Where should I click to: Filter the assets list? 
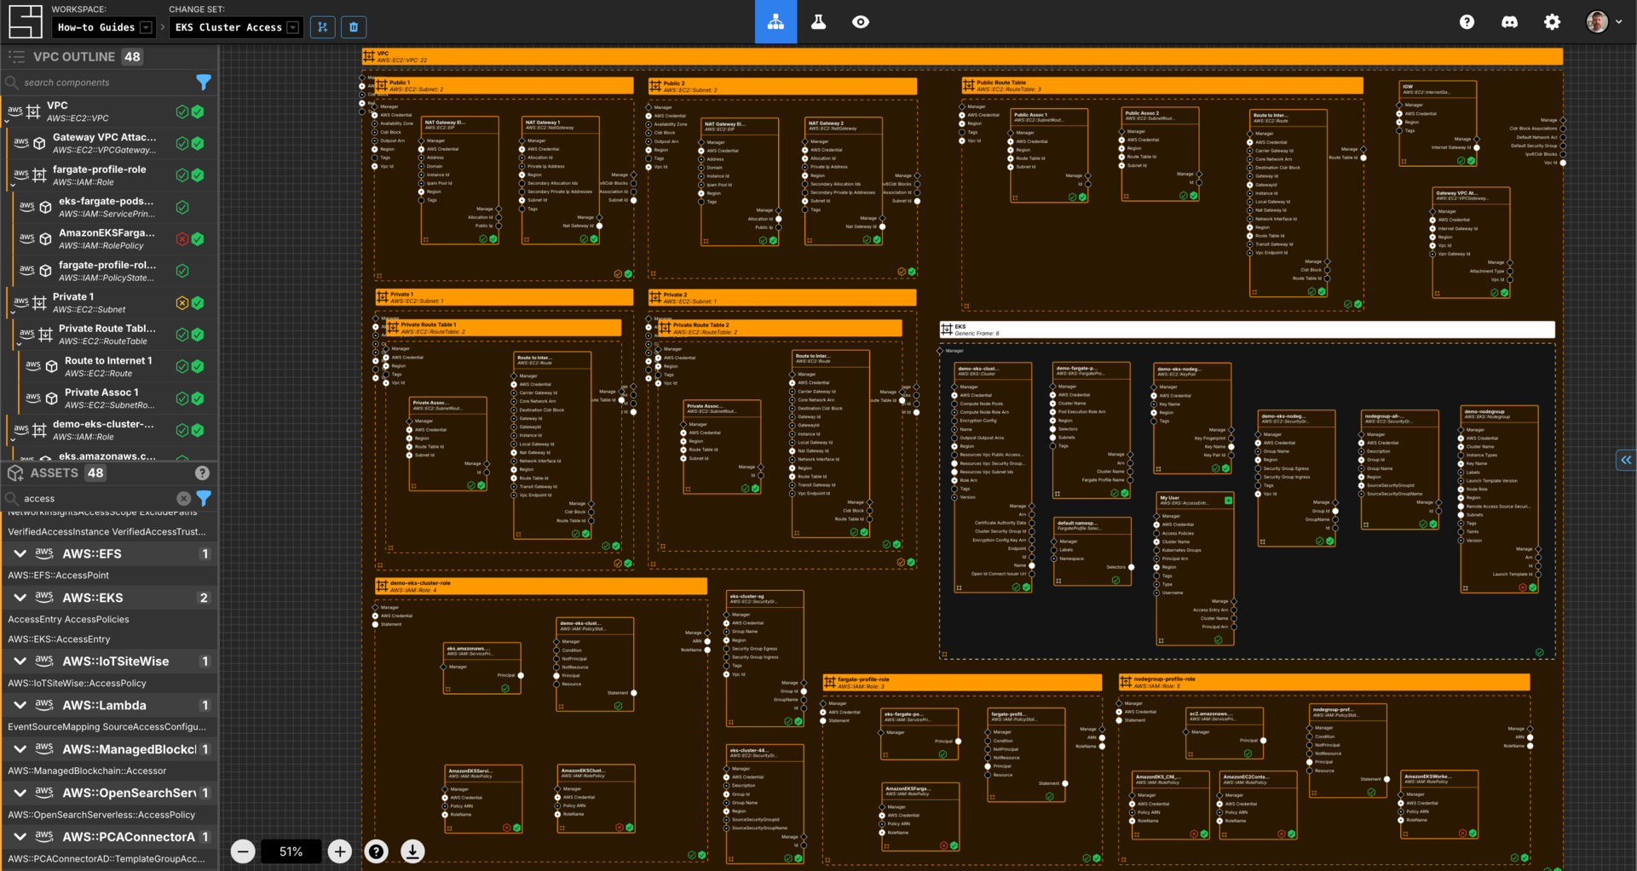[x=204, y=499]
